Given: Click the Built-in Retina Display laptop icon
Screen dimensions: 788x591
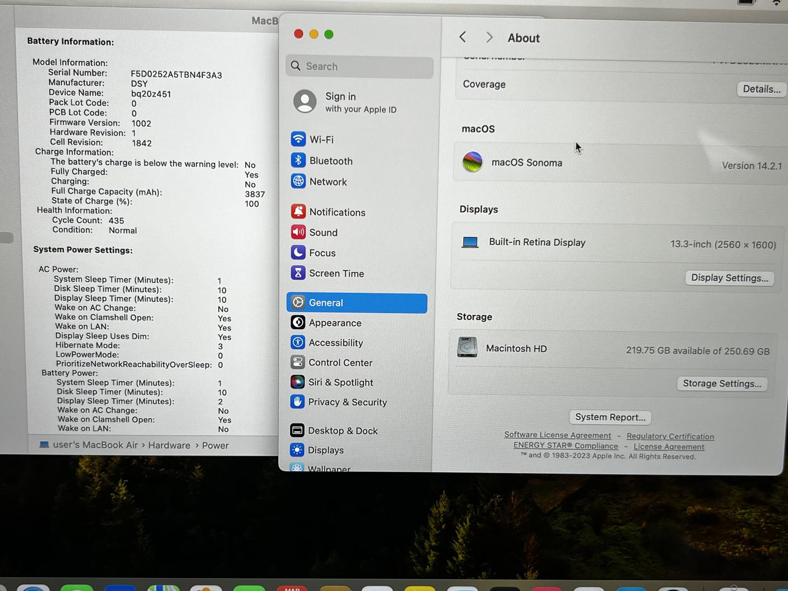Looking at the screenshot, I should coord(470,242).
